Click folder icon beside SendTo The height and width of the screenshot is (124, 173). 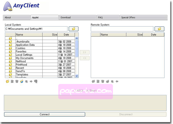10,71
